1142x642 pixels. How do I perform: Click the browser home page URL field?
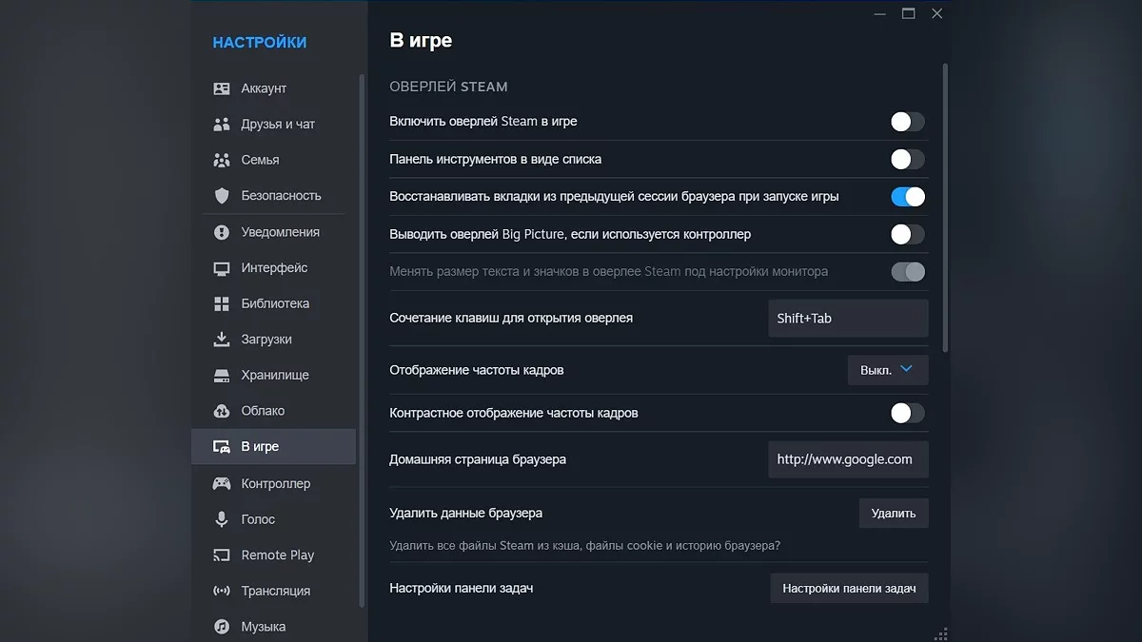(847, 459)
